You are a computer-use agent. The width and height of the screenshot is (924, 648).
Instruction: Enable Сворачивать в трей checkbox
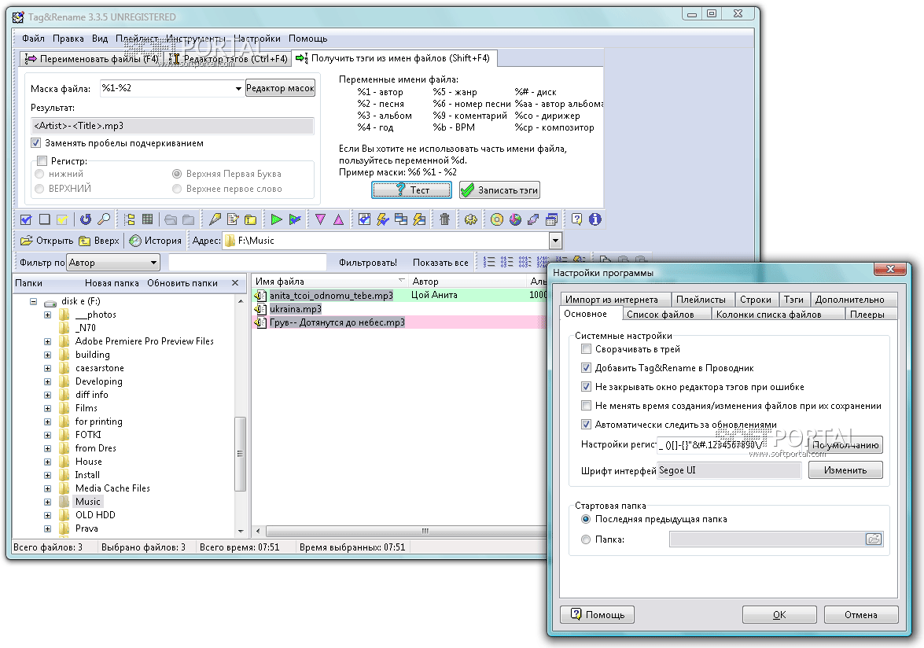point(586,349)
